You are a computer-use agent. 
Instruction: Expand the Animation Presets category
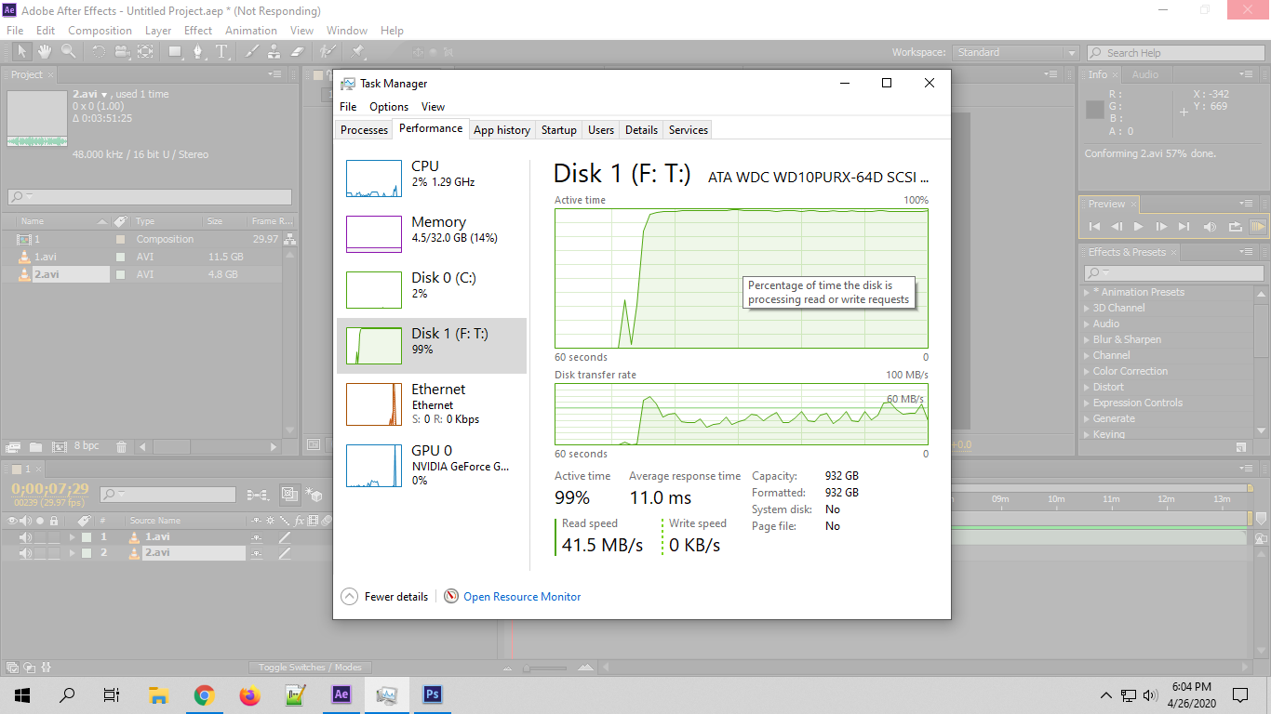click(1086, 292)
